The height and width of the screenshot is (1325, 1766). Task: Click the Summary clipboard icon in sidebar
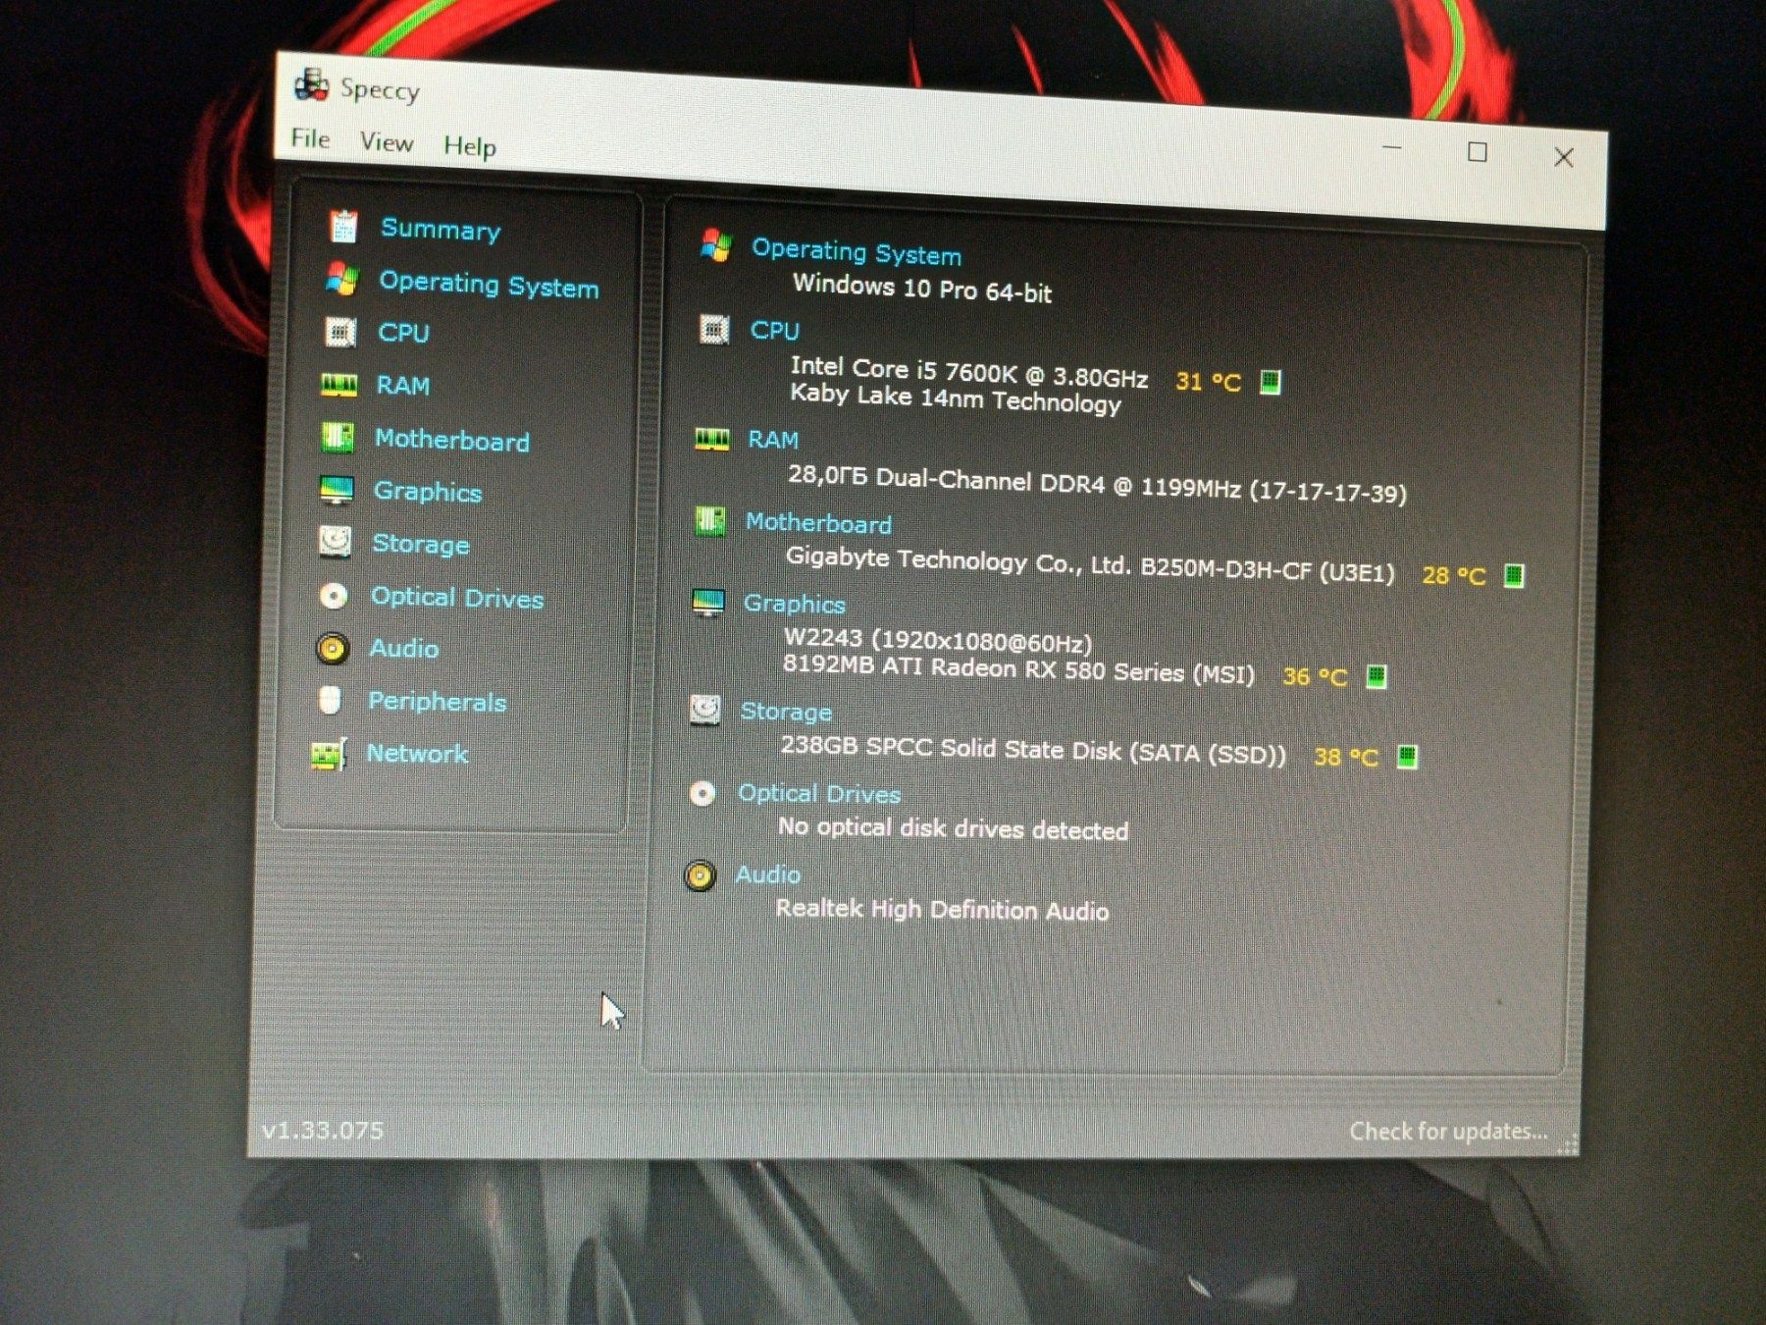343,226
